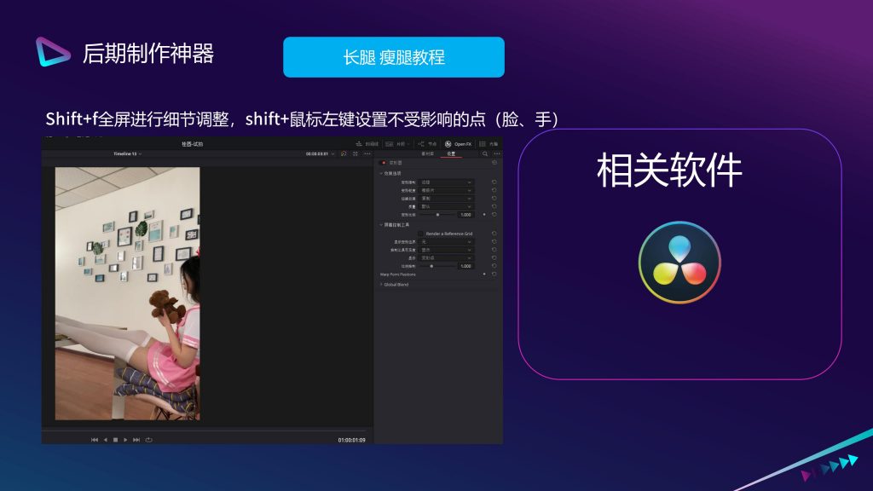Reset the 变形器 effect with header reset icon
The width and height of the screenshot is (873, 491).
coord(494,163)
